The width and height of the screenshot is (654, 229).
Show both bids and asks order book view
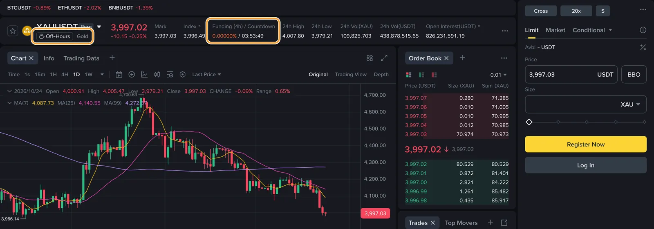tap(408, 75)
